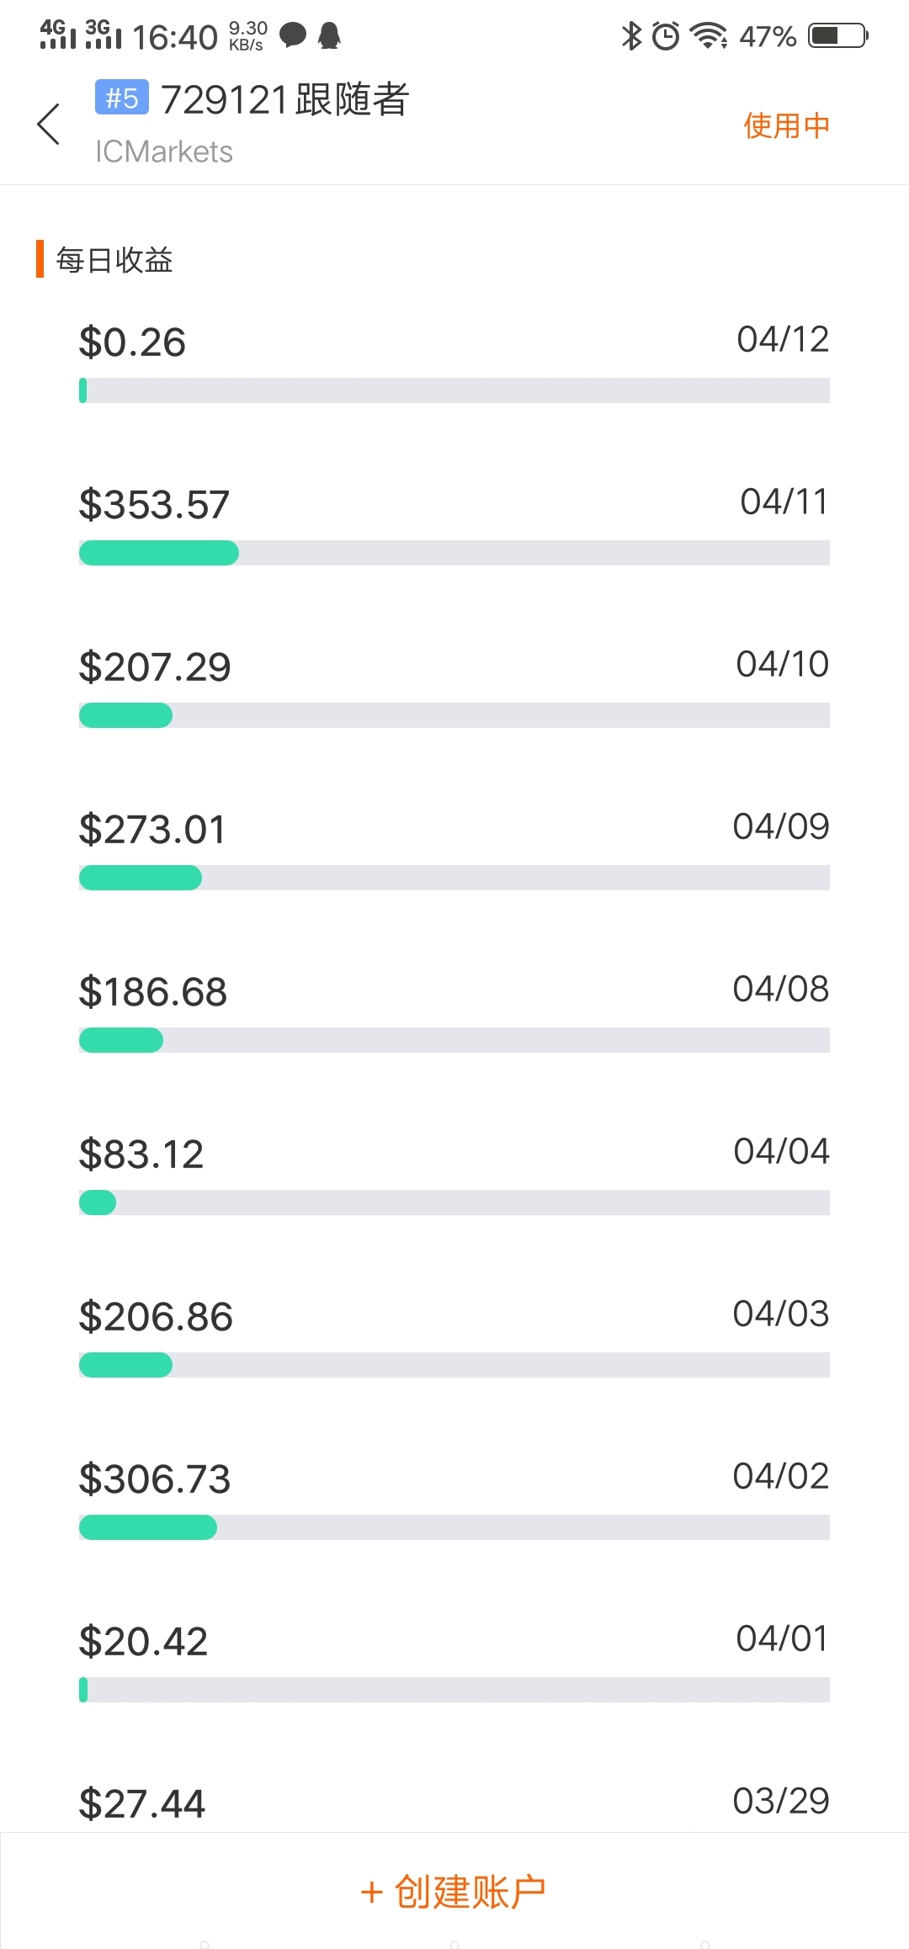Tap the QQ penguin notification icon
Image resolution: width=909 pixels, height=1949 pixels.
(x=330, y=35)
